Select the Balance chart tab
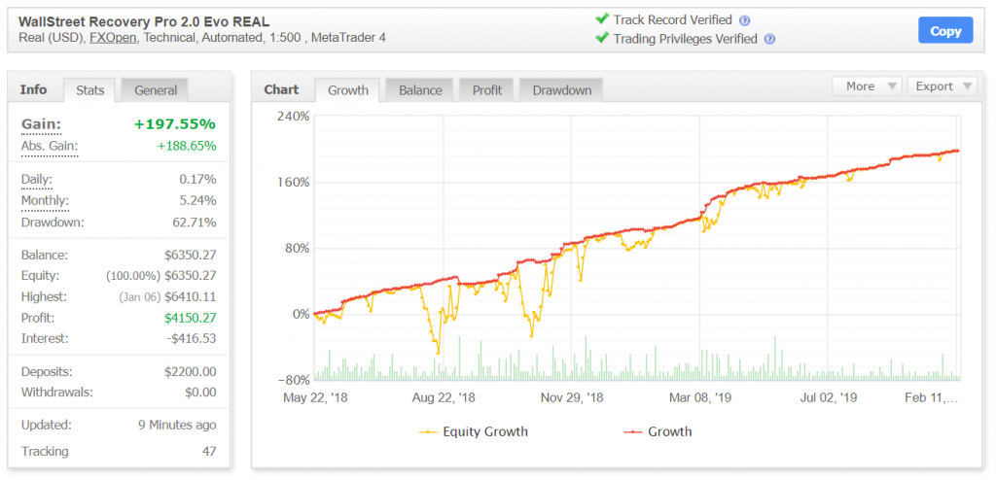 tap(420, 90)
